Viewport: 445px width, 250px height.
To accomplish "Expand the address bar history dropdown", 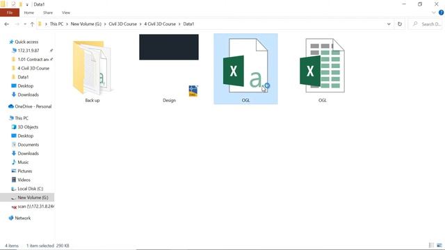I will [389, 24].
